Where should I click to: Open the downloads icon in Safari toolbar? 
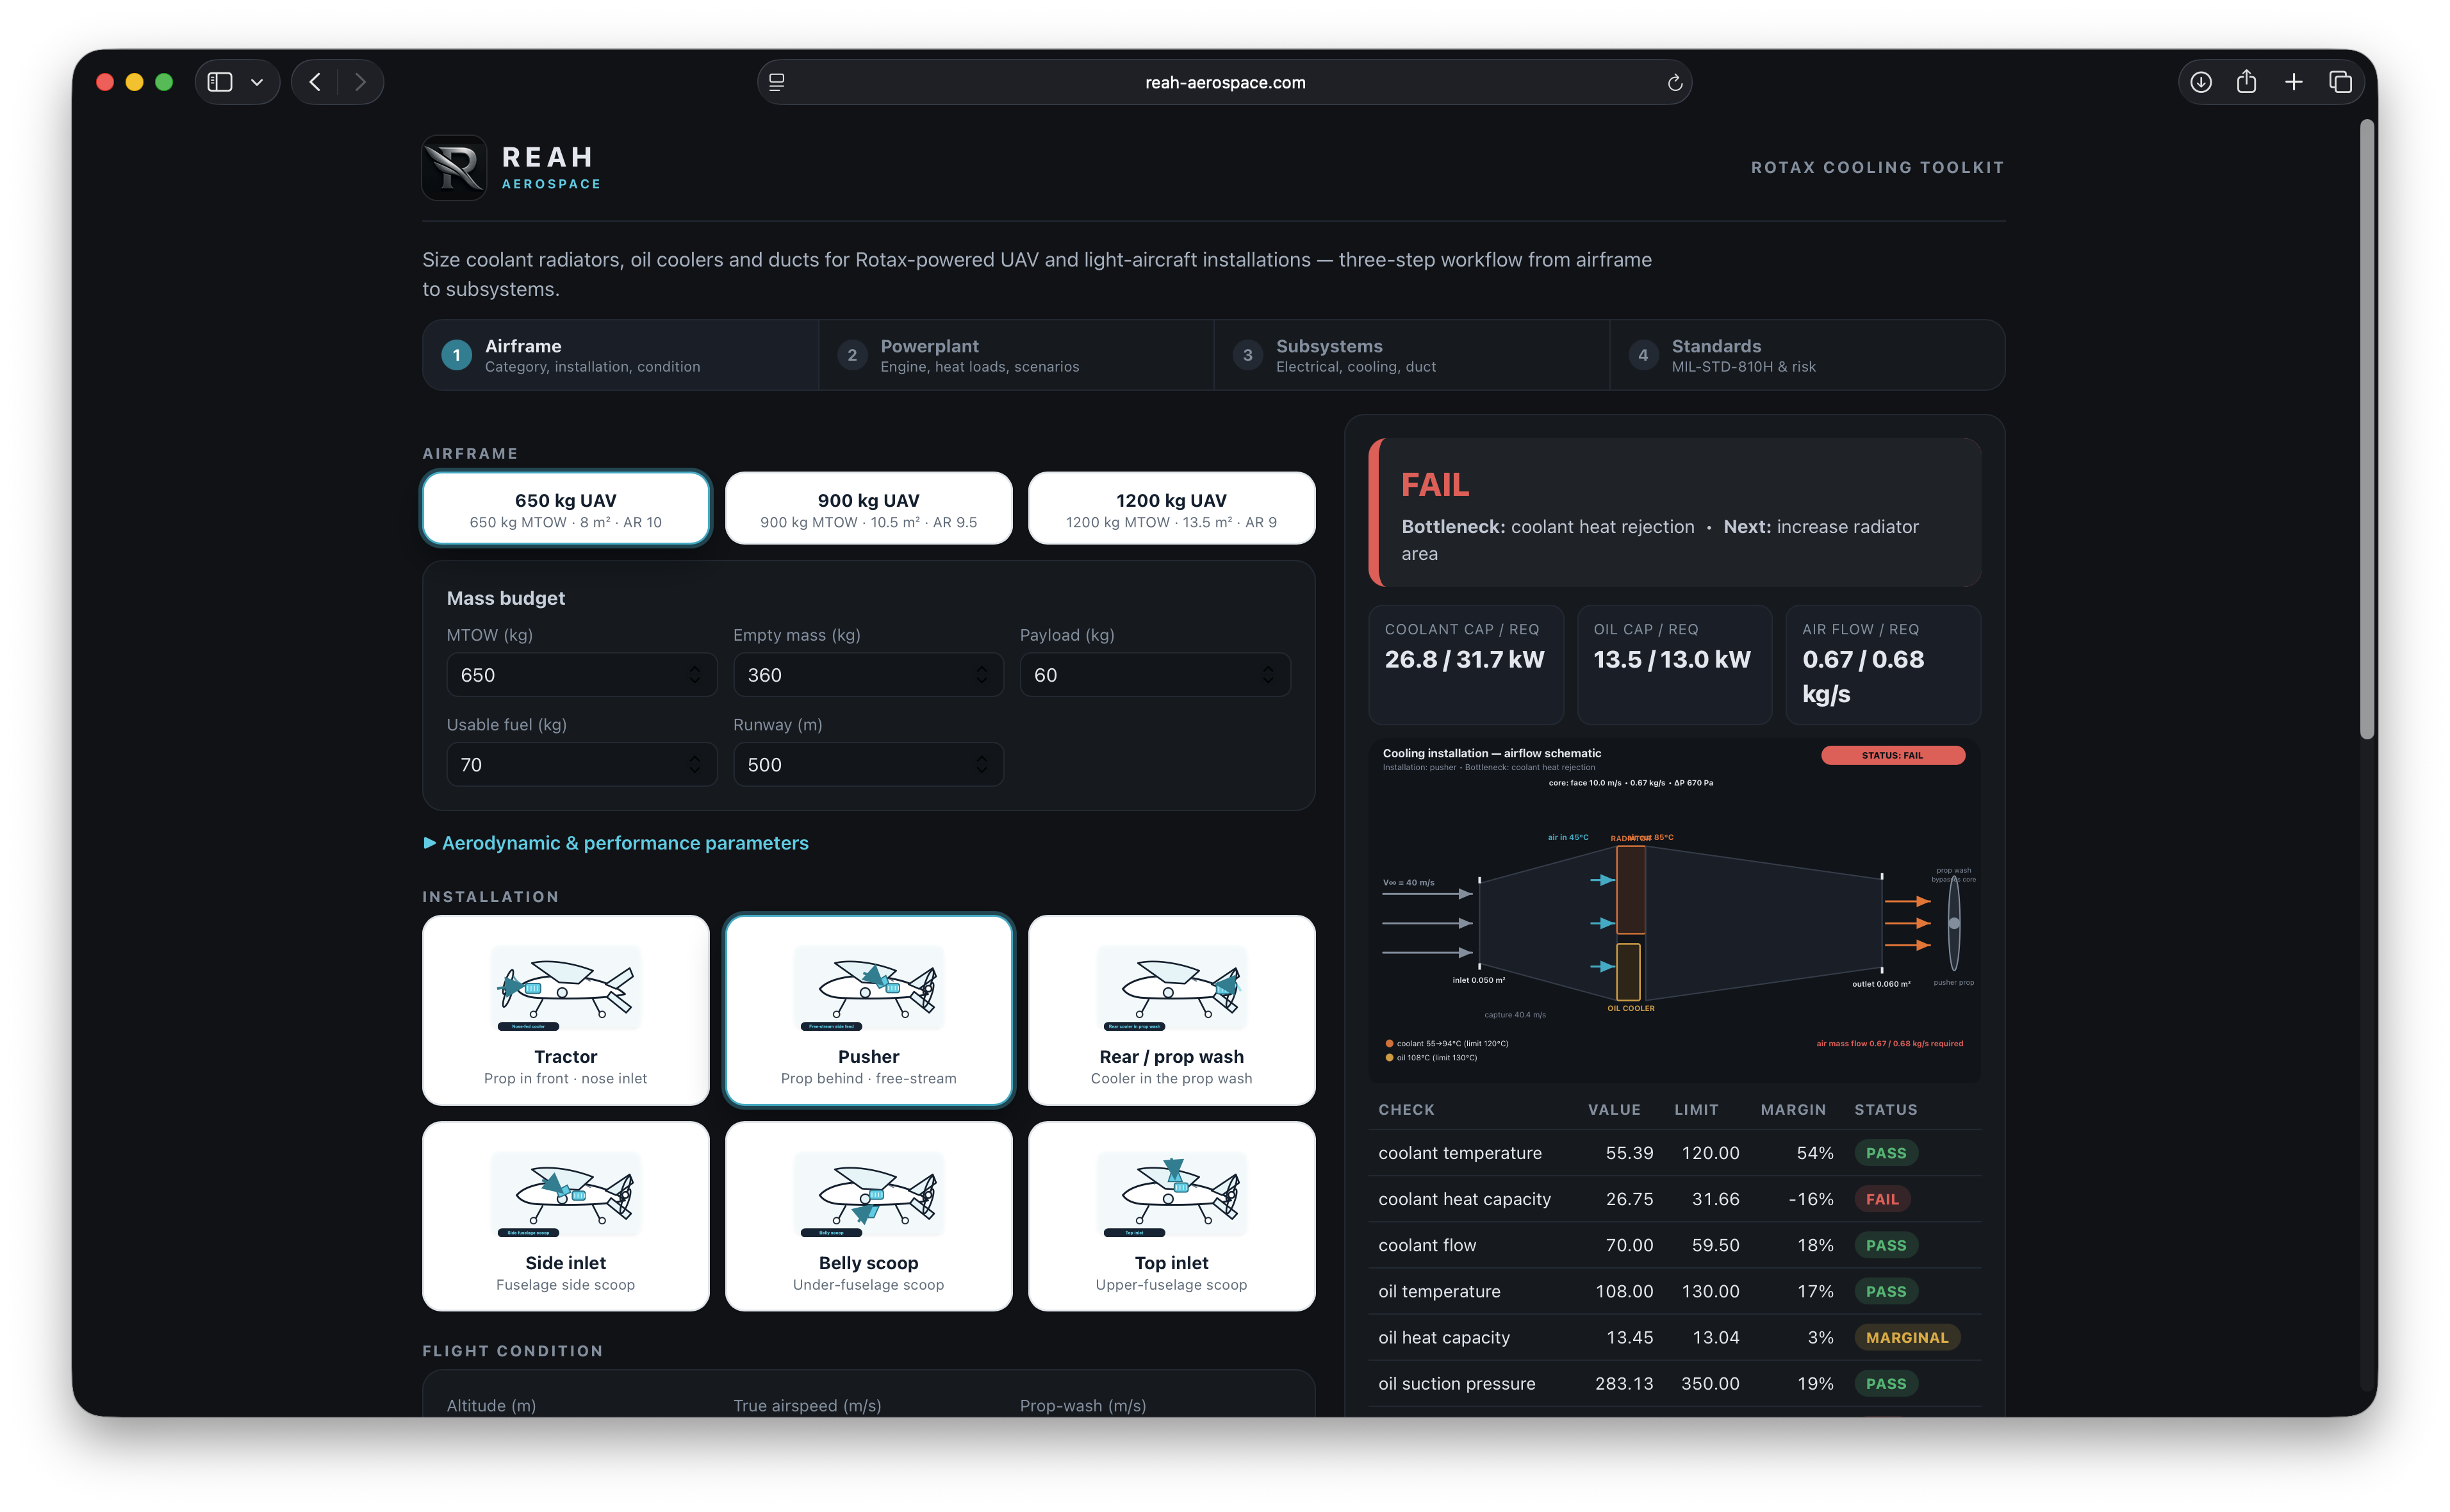[x=2200, y=82]
